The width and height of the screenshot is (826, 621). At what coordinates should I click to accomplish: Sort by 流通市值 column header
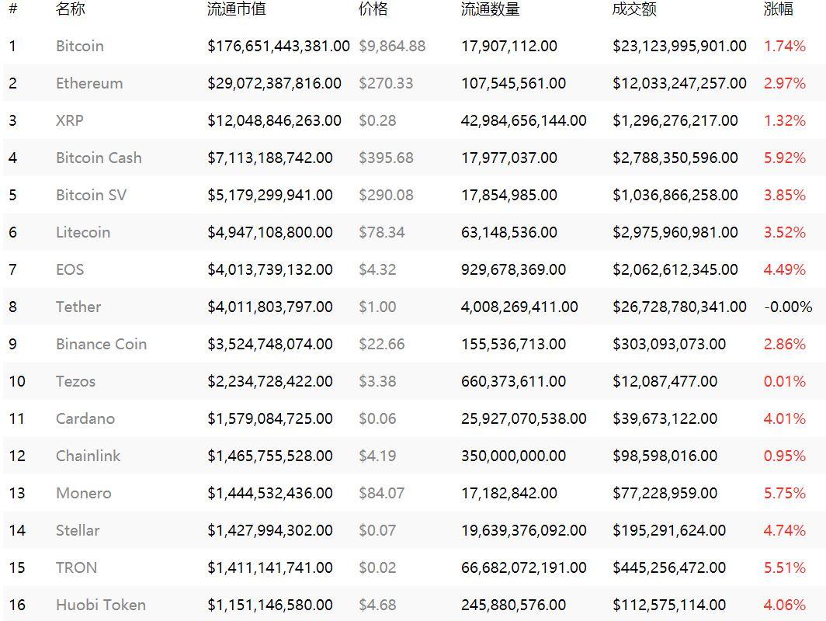(237, 9)
